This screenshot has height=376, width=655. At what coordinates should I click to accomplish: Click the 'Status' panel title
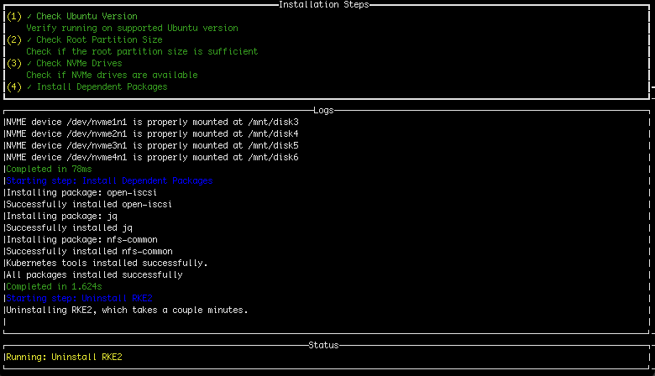pos(324,345)
